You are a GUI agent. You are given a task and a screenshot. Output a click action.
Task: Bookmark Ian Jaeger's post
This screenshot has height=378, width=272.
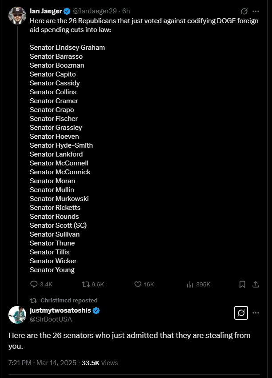click(x=242, y=285)
